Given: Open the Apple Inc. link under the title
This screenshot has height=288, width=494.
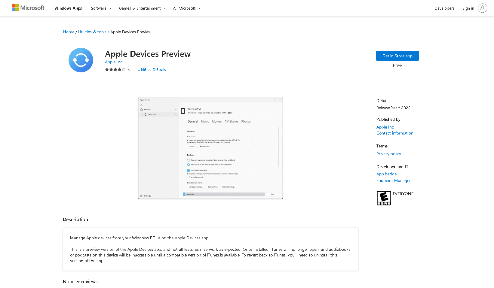Looking at the screenshot, I should tap(114, 62).
